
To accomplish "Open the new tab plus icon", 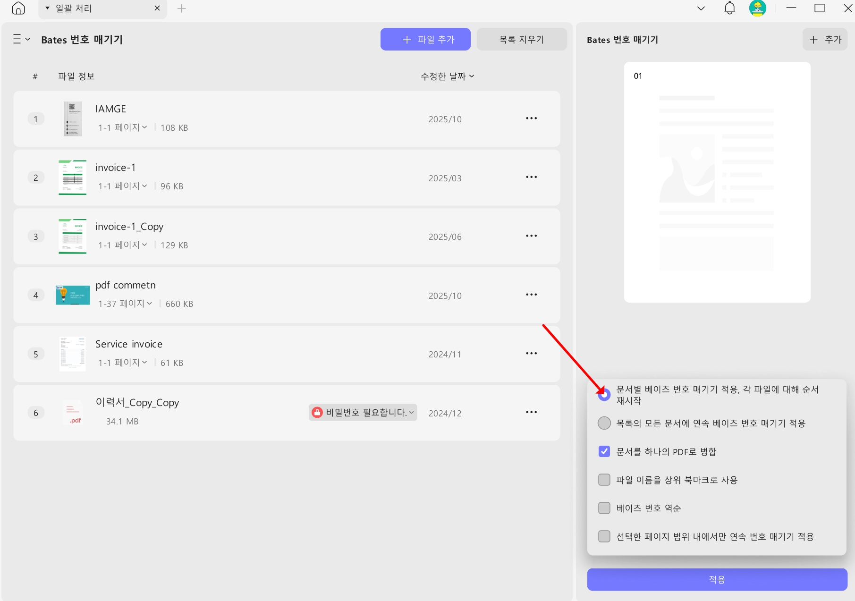I will tap(181, 8).
